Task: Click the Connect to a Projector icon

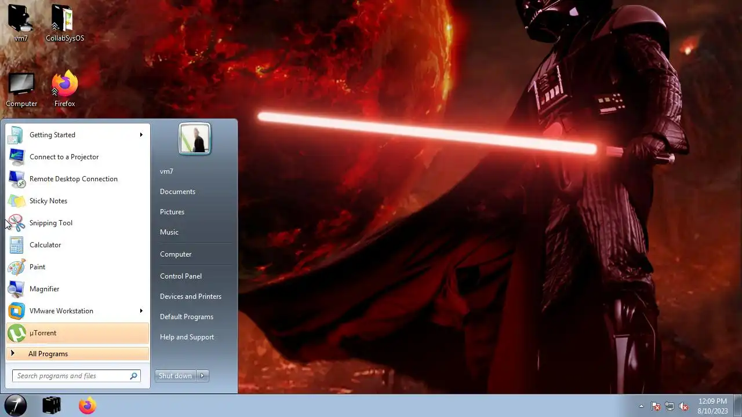Action: click(x=16, y=157)
